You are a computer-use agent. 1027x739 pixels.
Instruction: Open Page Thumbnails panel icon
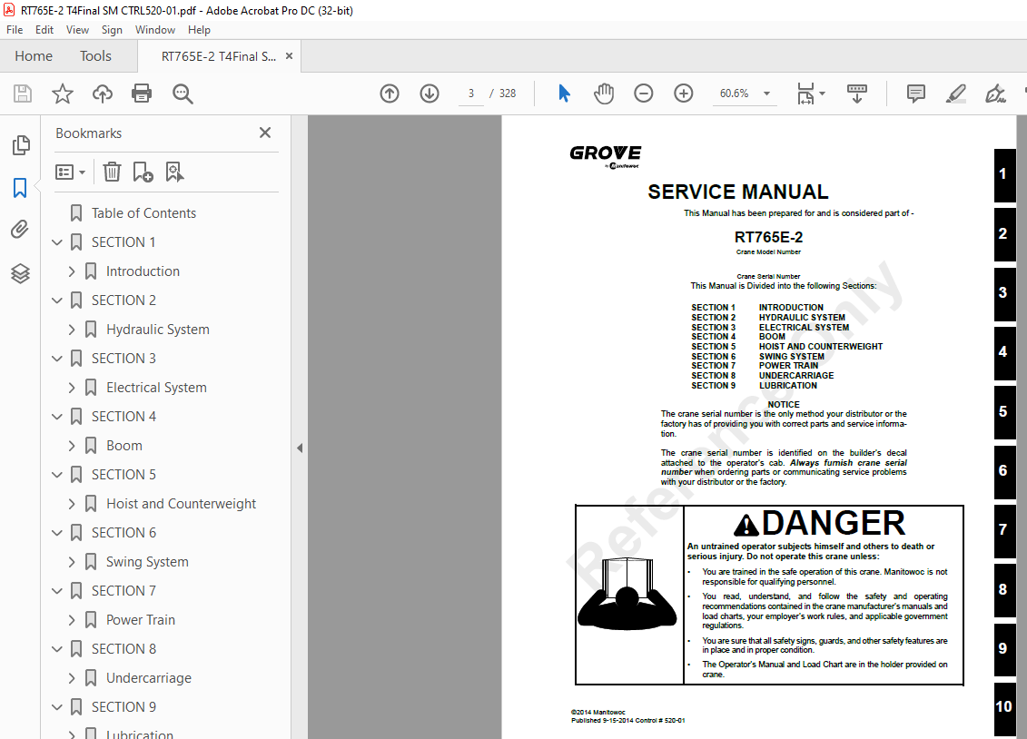[x=20, y=145]
